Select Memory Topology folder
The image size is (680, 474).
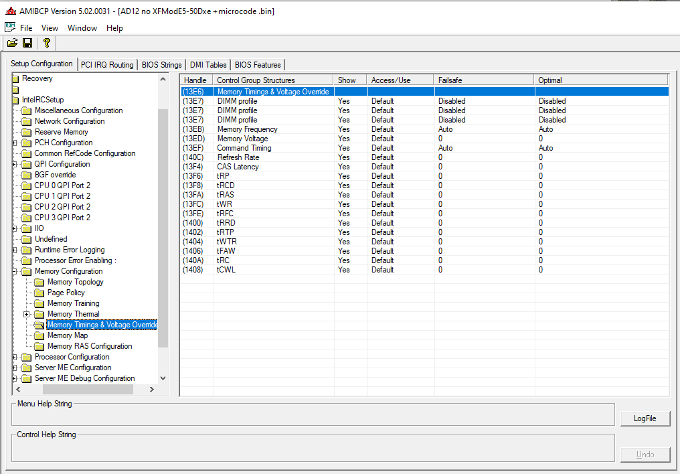tap(76, 282)
